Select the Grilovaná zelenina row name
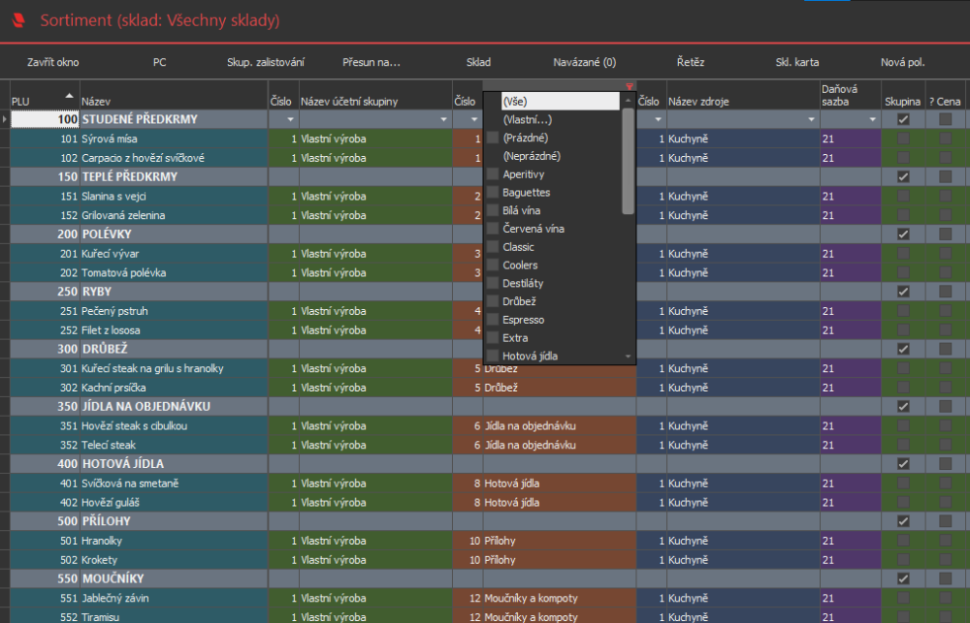The height and width of the screenshot is (623, 970). [x=174, y=215]
